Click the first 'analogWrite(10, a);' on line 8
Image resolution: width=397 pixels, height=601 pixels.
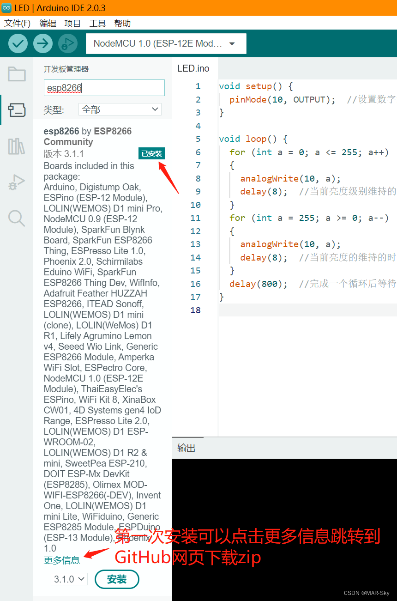[x=290, y=179]
